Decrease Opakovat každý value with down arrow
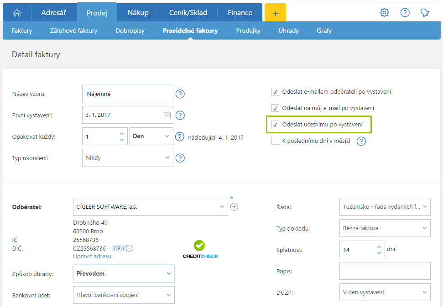Viewport: 443px width, 307px height. [x=122, y=140]
